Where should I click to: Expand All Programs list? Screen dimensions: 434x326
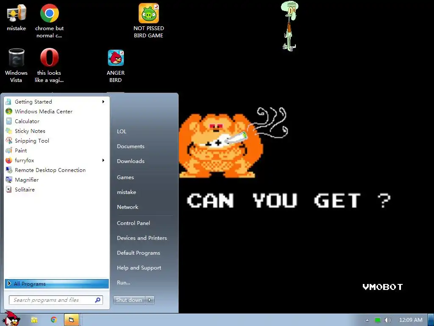pyautogui.click(x=57, y=284)
